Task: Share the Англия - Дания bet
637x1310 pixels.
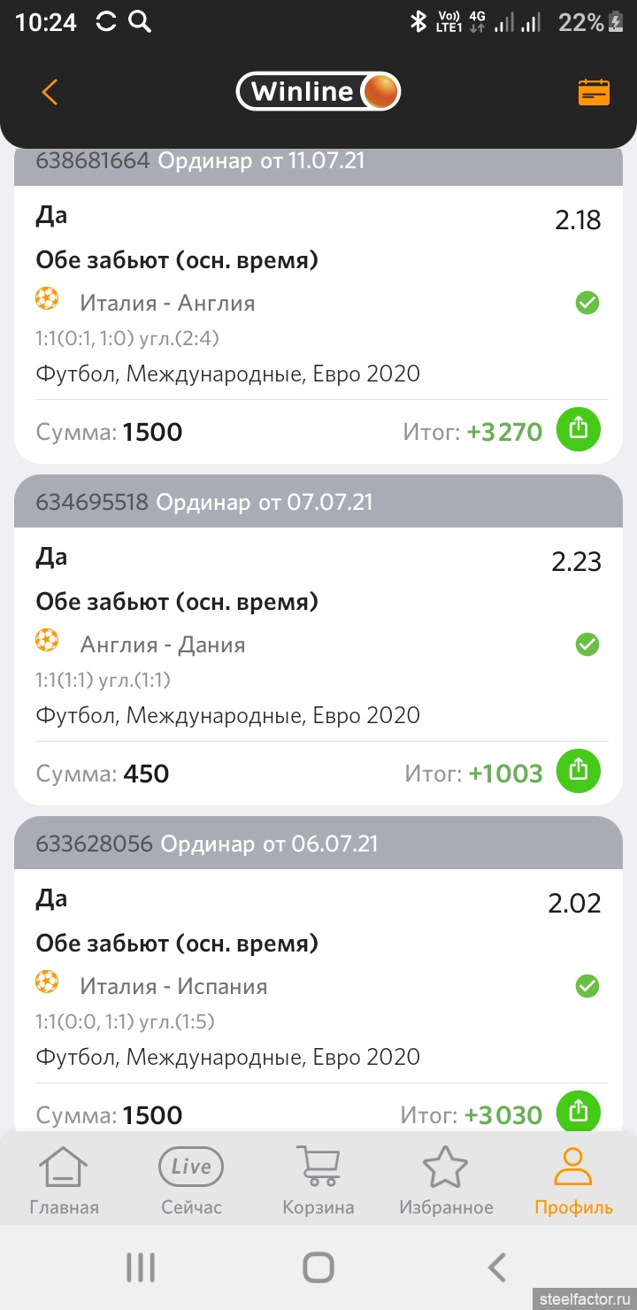Action: (578, 771)
